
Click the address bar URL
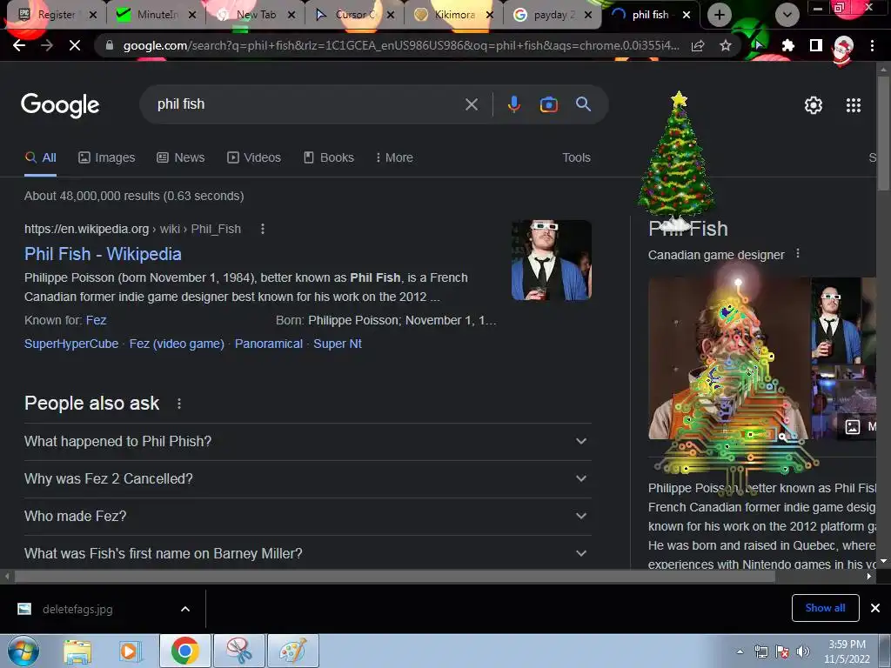(x=400, y=46)
